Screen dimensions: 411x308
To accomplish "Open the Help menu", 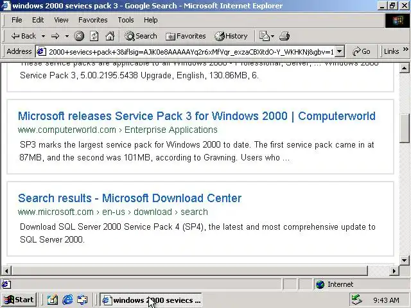I will click(150, 20).
